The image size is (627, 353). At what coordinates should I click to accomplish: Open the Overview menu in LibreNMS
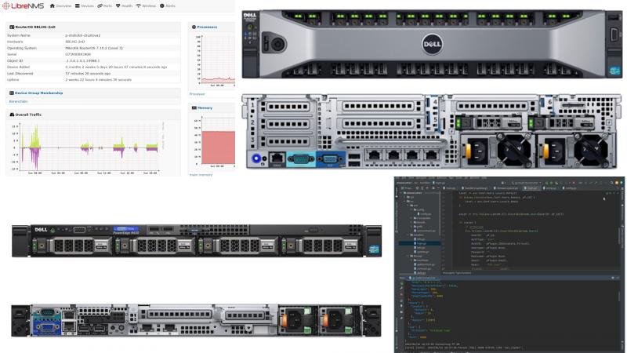[60, 6]
